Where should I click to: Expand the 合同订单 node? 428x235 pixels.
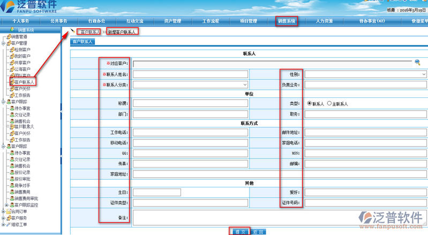coord(3,211)
